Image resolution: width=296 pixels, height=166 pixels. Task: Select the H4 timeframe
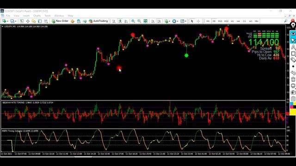[x=238, y=21]
